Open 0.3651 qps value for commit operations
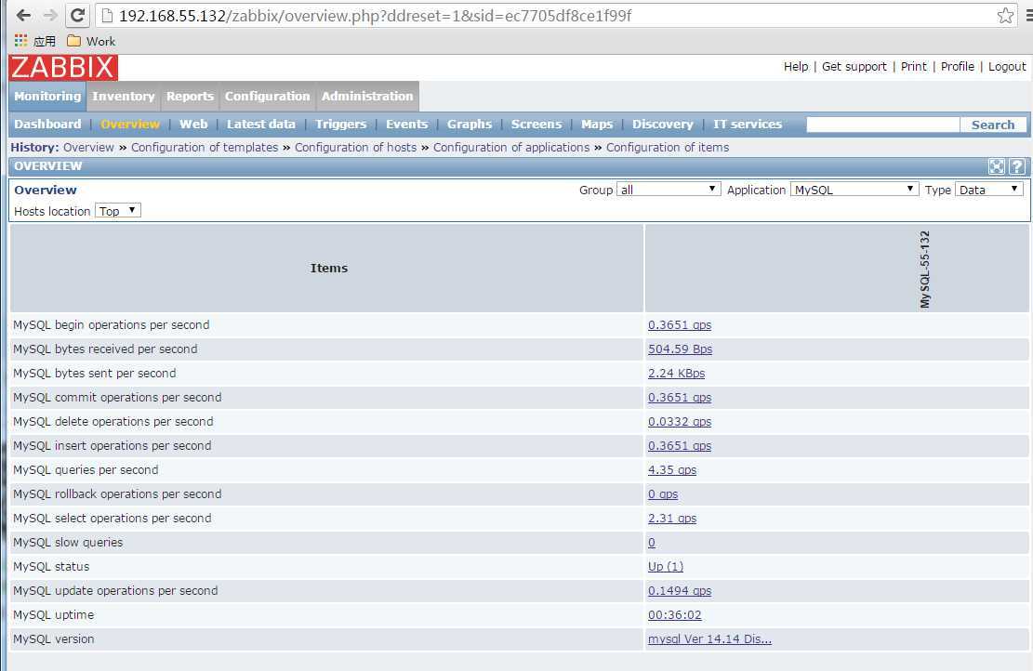1033x671 pixels. tap(680, 398)
